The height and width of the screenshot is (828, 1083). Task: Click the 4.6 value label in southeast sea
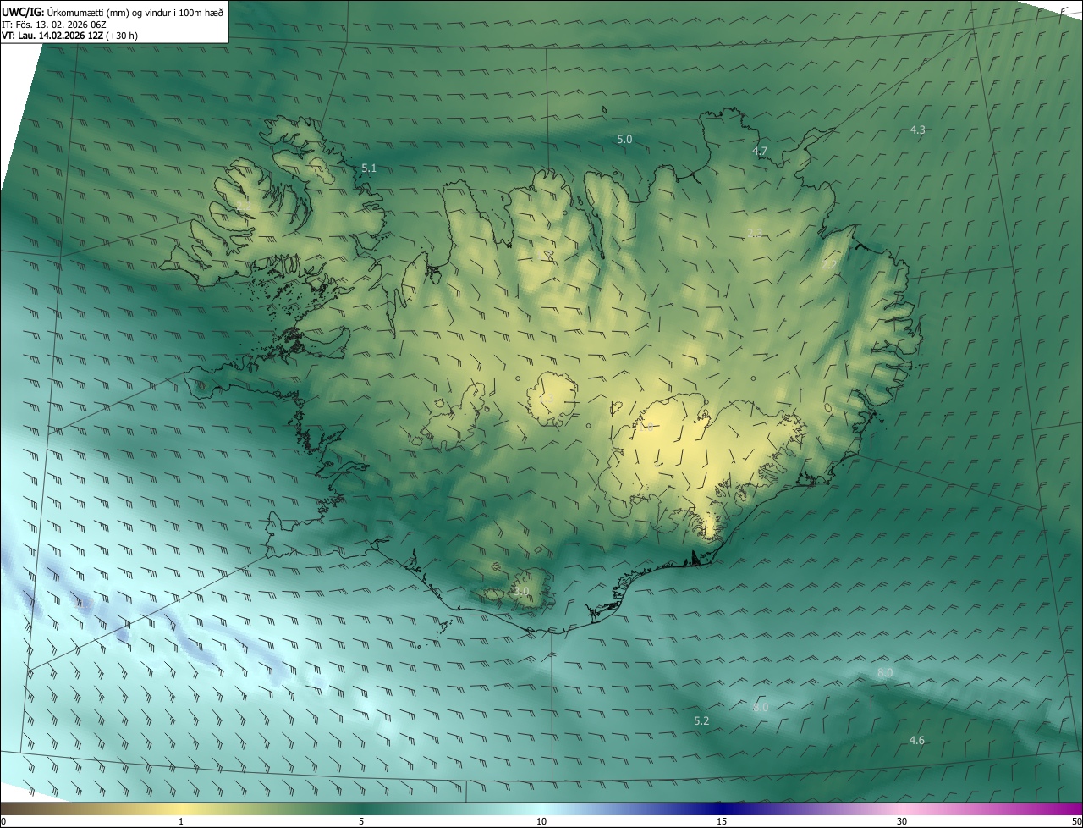pos(916,740)
